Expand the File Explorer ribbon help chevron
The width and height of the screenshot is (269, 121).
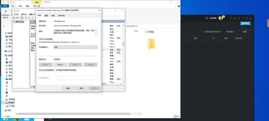176,6
